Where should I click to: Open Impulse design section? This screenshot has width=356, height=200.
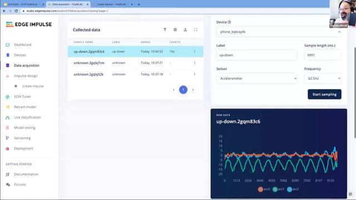coord(26,76)
